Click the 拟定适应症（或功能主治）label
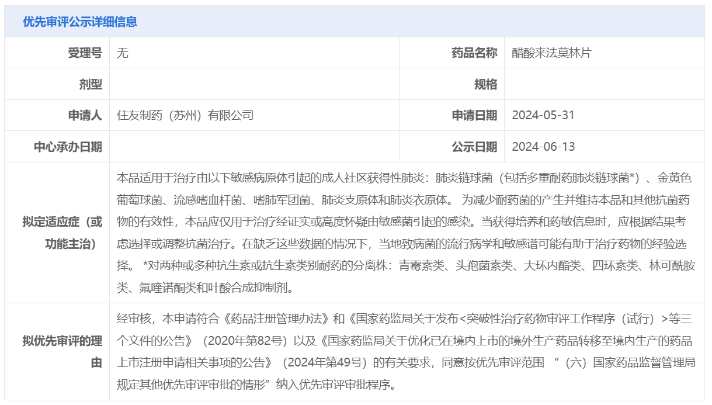Viewport: 712px width, 405px height. click(x=62, y=233)
